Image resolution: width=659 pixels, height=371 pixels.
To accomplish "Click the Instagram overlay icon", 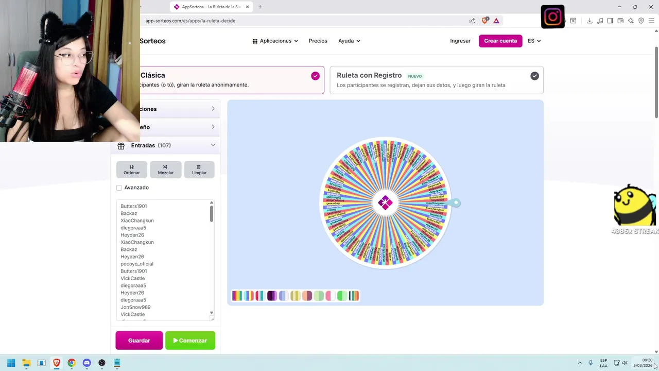I will tap(552, 17).
